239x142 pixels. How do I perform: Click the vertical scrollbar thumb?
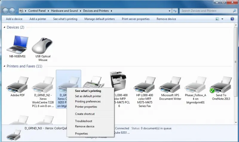tap(236, 62)
